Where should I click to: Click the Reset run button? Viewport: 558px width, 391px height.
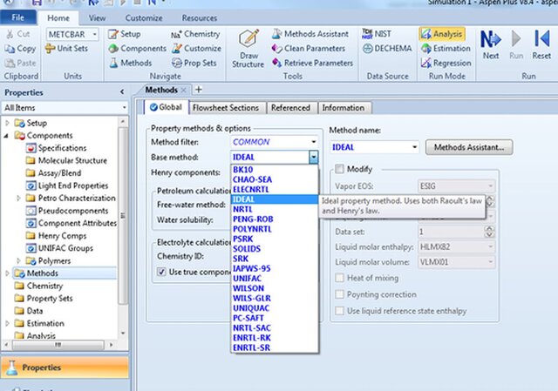(541, 44)
